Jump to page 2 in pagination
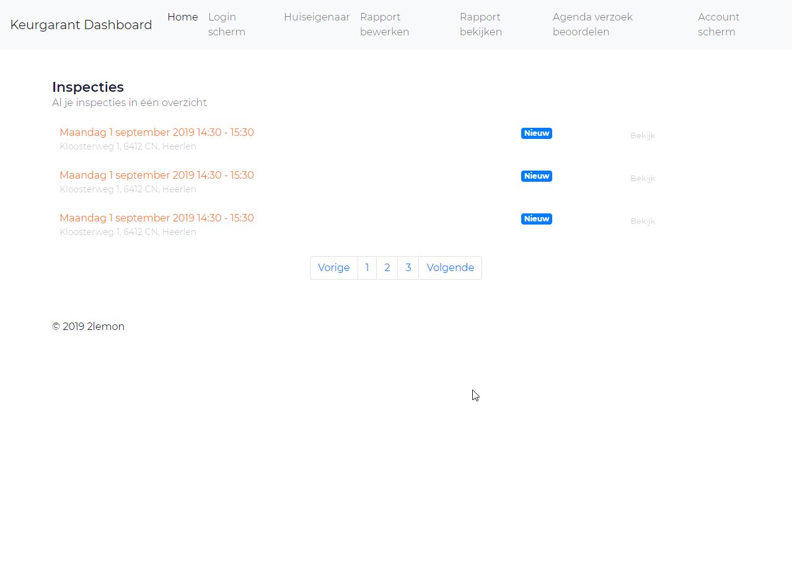This screenshot has width=792, height=575. tap(387, 268)
